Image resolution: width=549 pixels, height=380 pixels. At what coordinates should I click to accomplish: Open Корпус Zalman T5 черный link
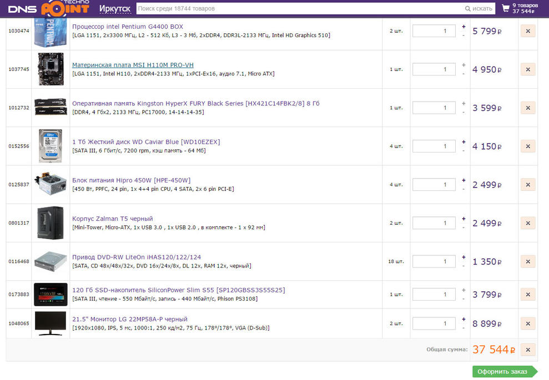tap(112, 219)
